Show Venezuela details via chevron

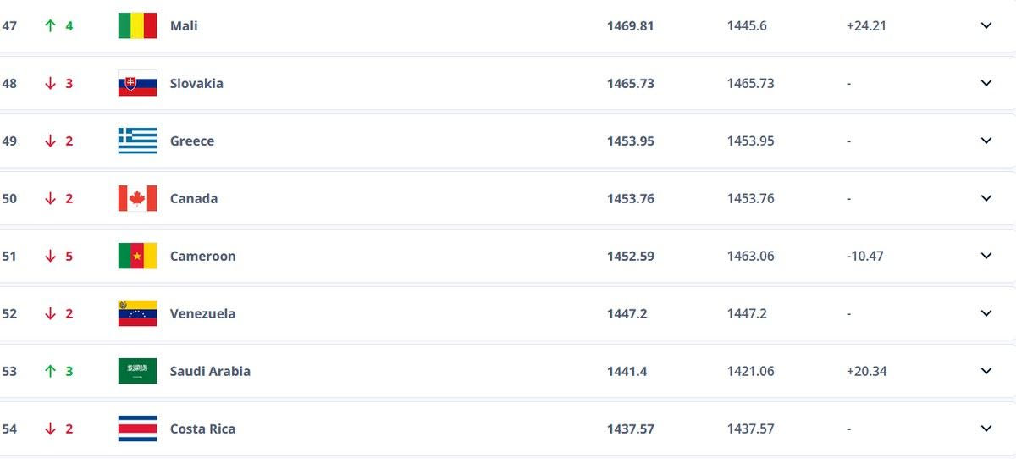click(x=986, y=313)
